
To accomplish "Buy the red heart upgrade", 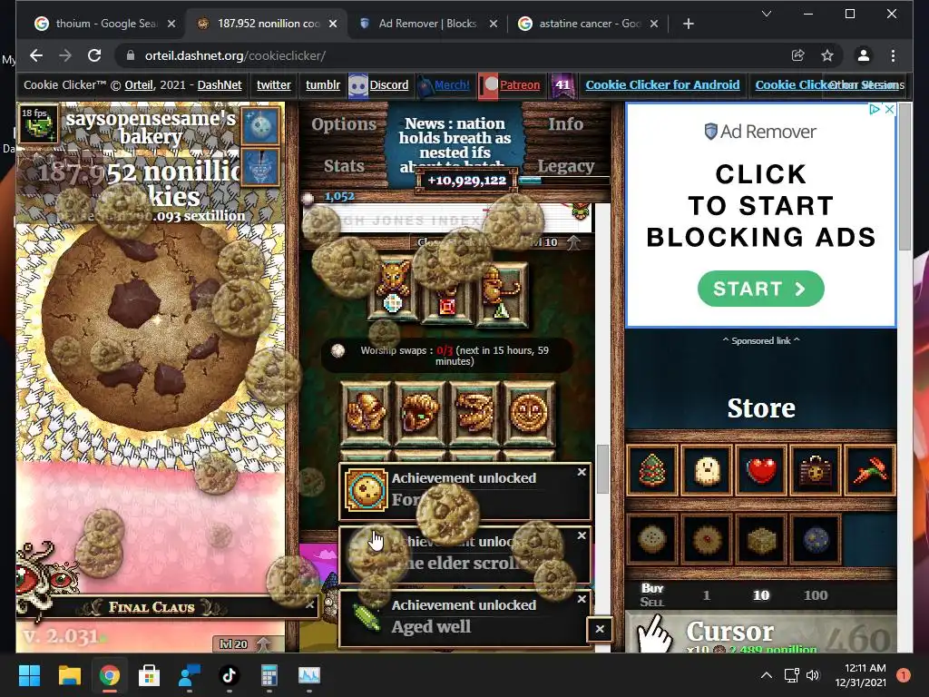I will (761, 471).
